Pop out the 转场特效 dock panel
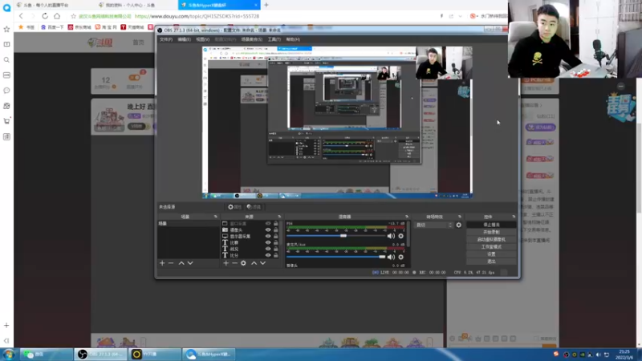 point(459,217)
